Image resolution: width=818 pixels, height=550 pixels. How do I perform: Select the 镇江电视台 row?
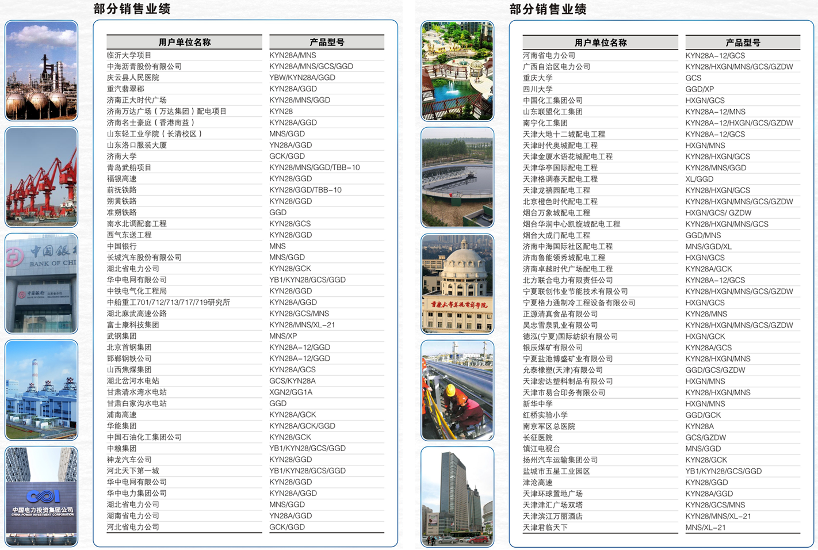tap(662, 449)
